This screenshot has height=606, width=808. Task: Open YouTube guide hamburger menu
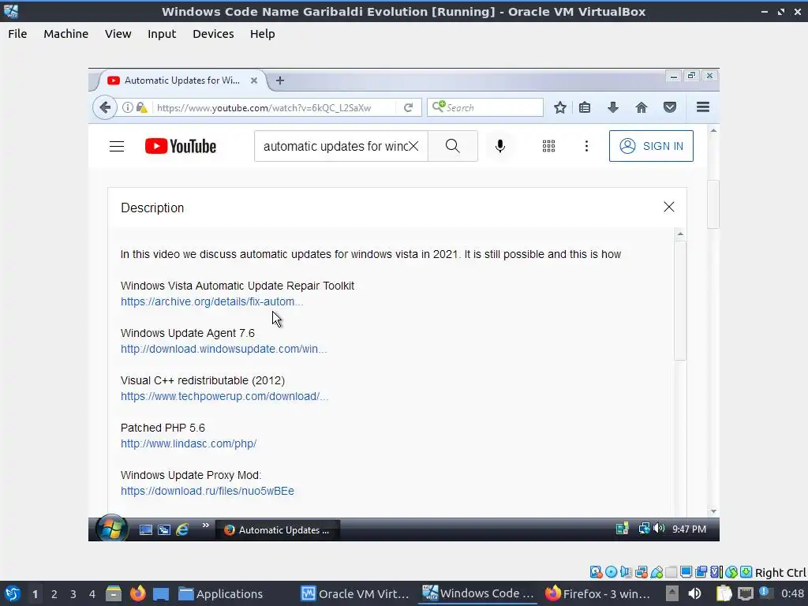117,146
